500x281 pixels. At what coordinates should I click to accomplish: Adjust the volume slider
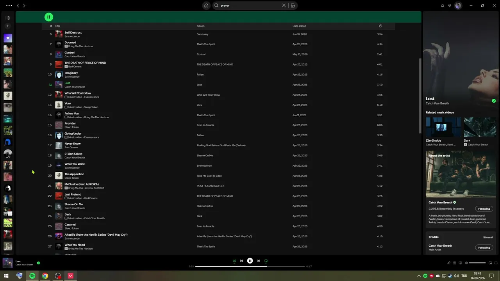477,263
